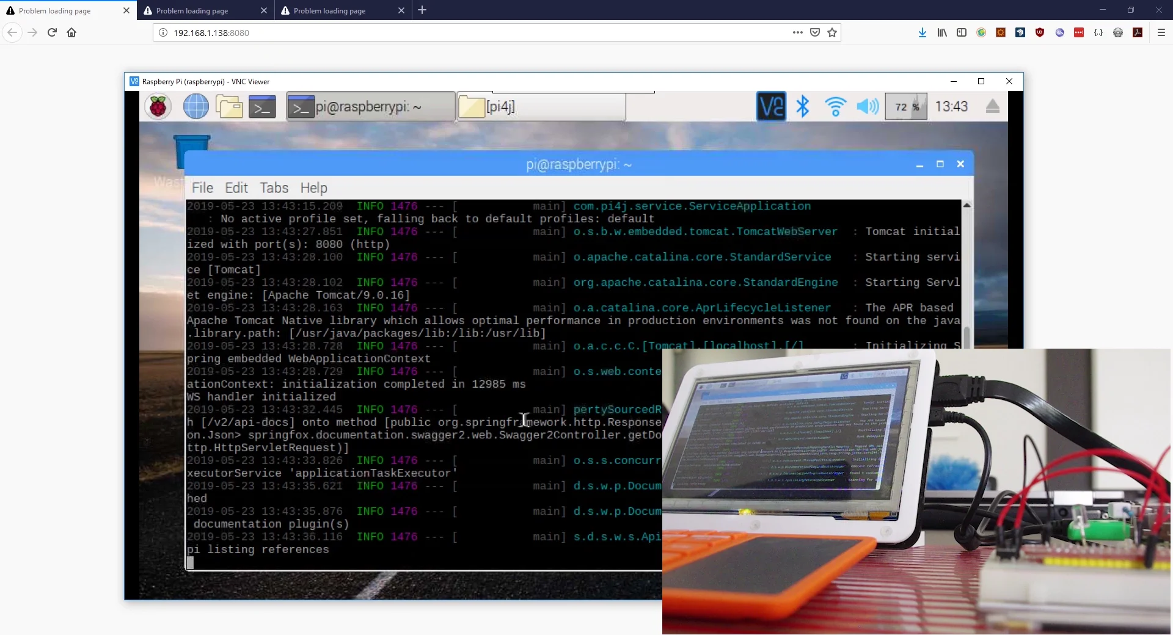Click the Raspberry Pi camera video thumbnail
Viewport: 1173px width, 635px height.
coord(916,491)
